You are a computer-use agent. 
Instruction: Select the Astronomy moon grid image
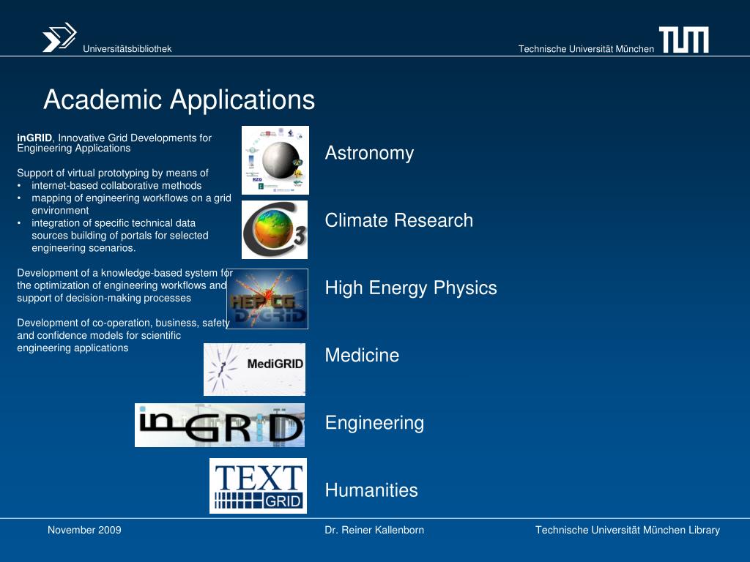(x=275, y=160)
